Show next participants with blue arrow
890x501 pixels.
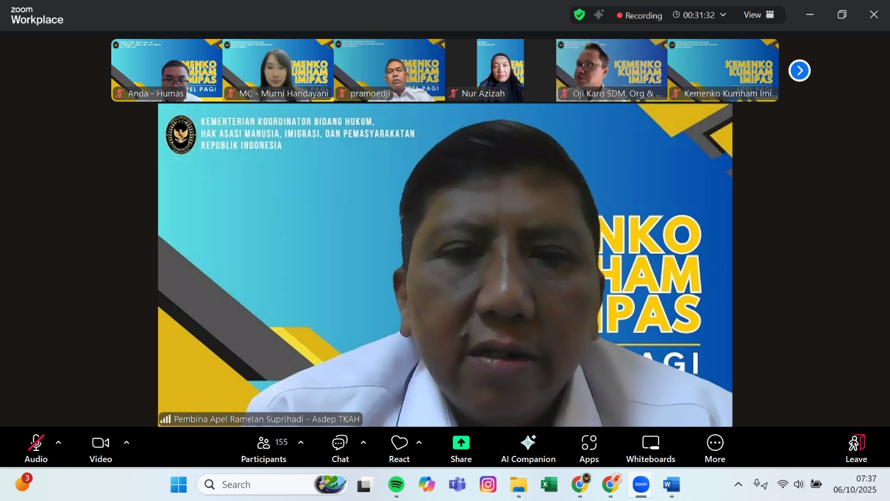click(799, 71)
